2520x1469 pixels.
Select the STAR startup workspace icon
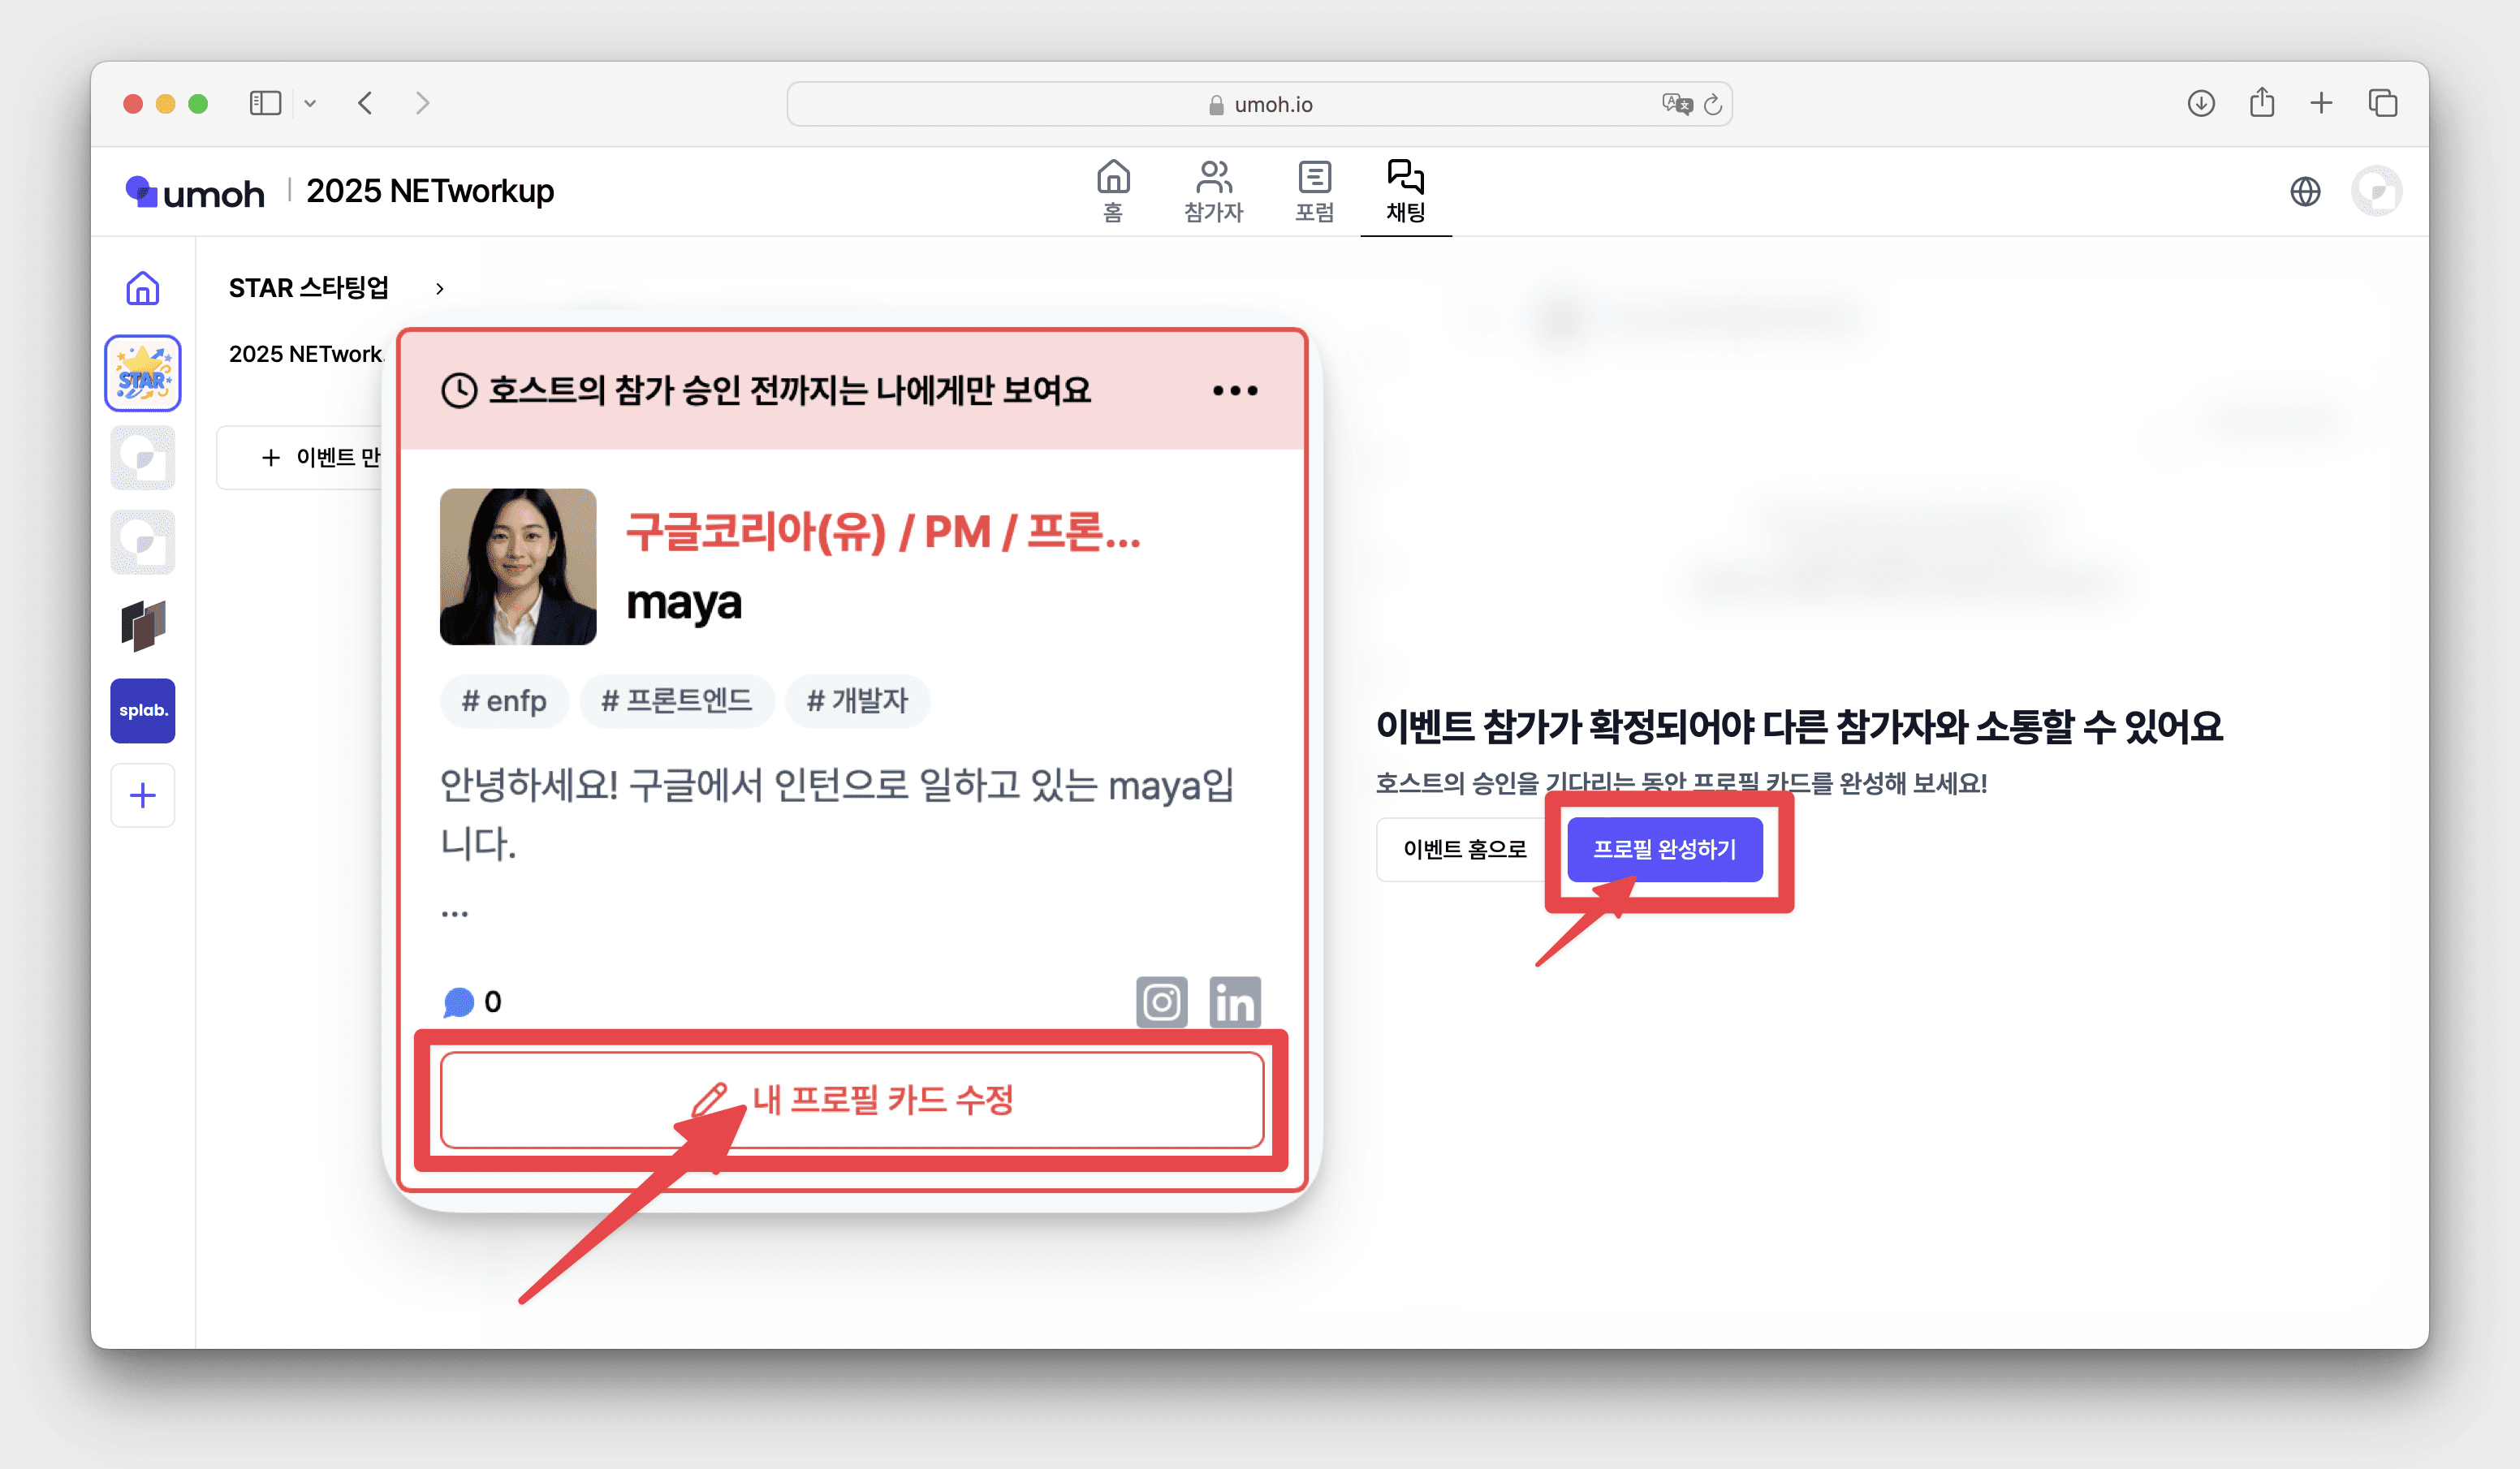click(143, 373)
